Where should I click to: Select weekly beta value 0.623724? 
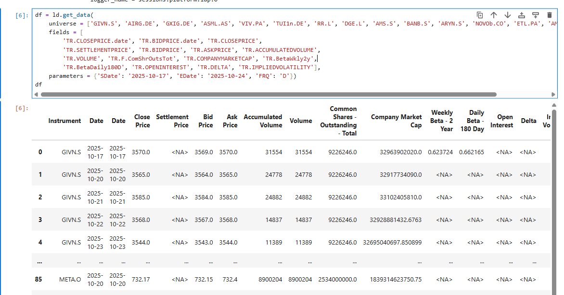coord(440,152)
